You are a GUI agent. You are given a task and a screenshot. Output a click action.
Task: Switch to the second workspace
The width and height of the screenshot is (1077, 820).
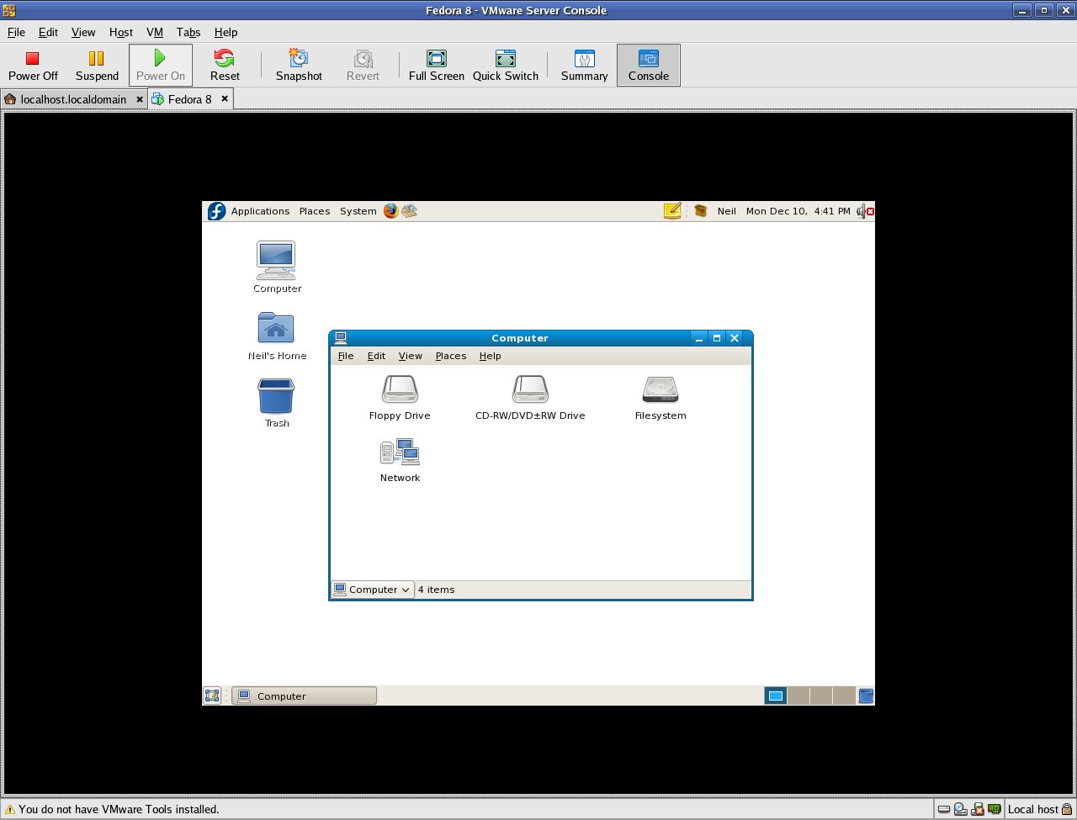click(798, 696)
